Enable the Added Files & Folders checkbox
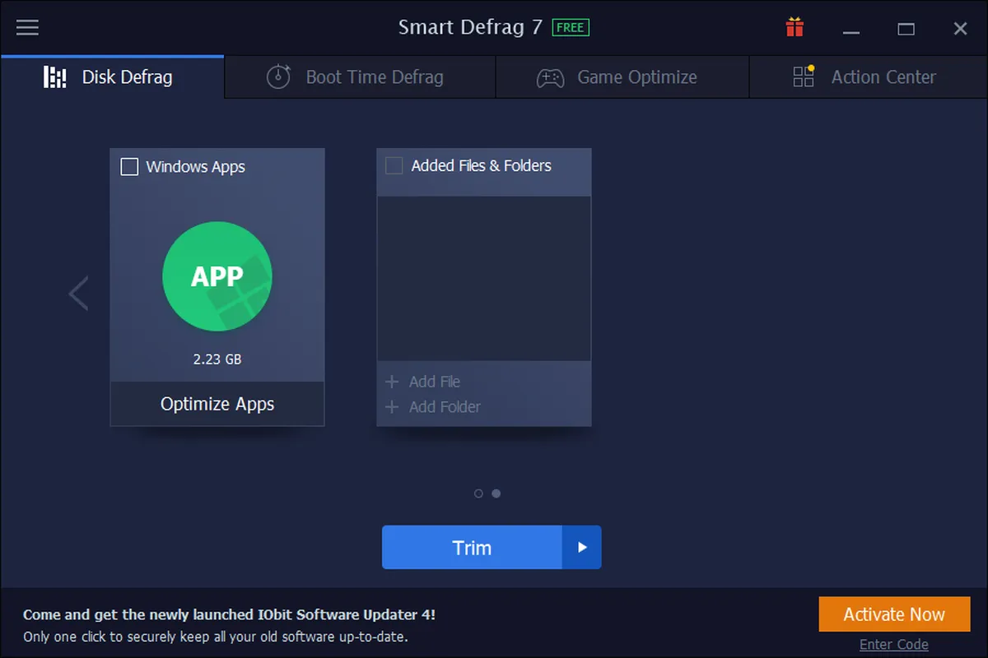Screen dimensions: 988x658 pyautogui.click(x=394, y=166)
